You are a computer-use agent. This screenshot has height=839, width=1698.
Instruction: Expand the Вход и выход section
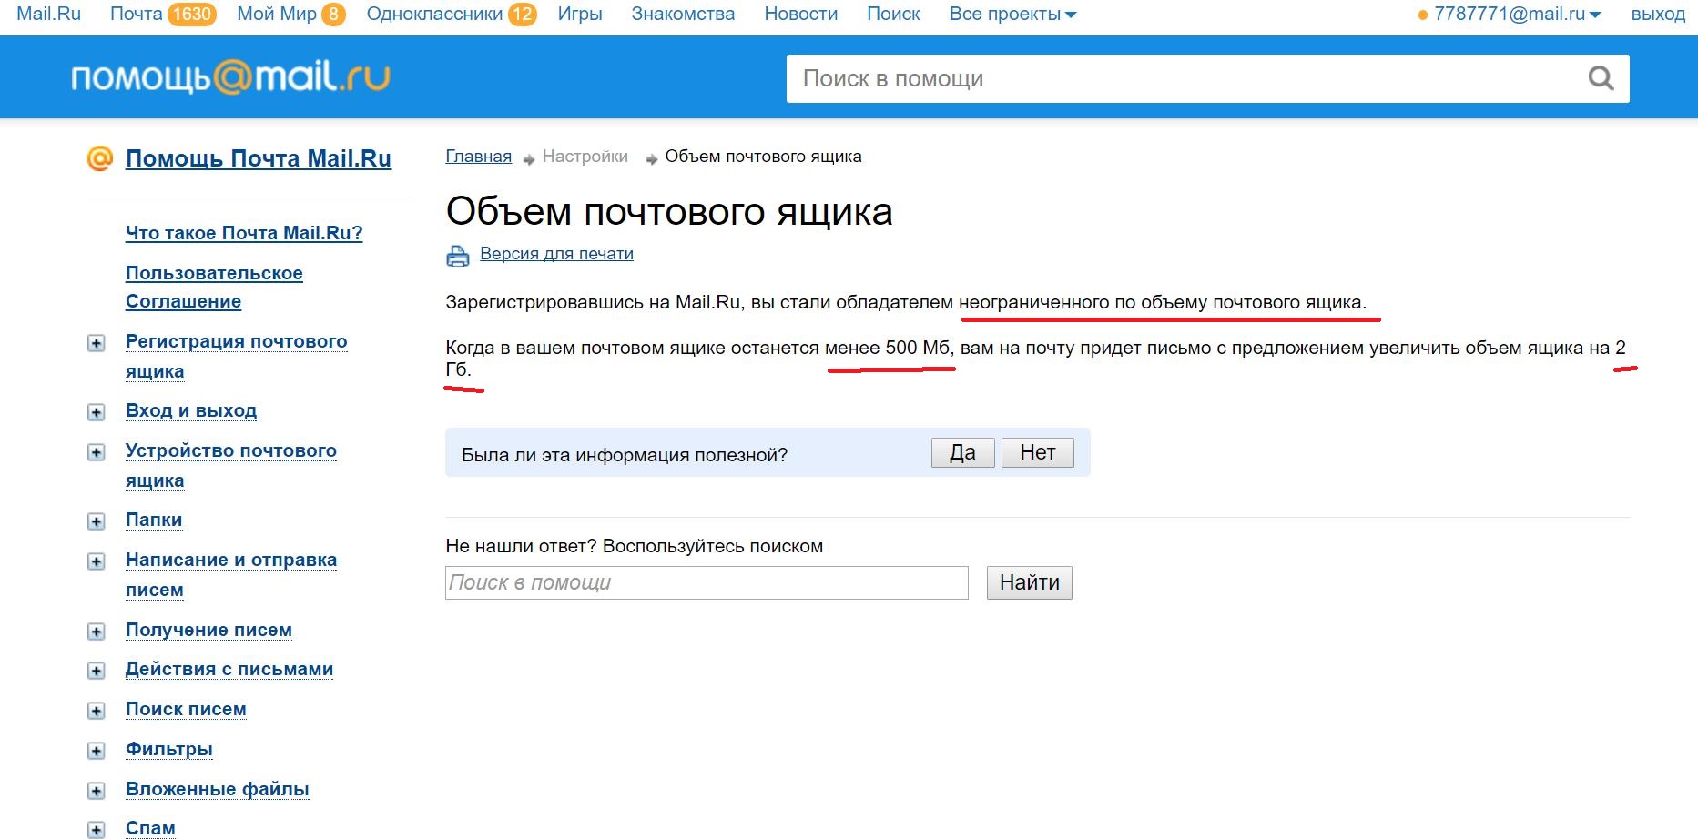pos(97,412)
